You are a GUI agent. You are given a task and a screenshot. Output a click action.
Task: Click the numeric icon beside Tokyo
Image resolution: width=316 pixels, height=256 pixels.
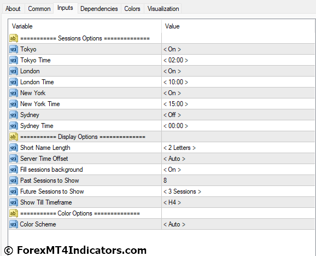14,49
